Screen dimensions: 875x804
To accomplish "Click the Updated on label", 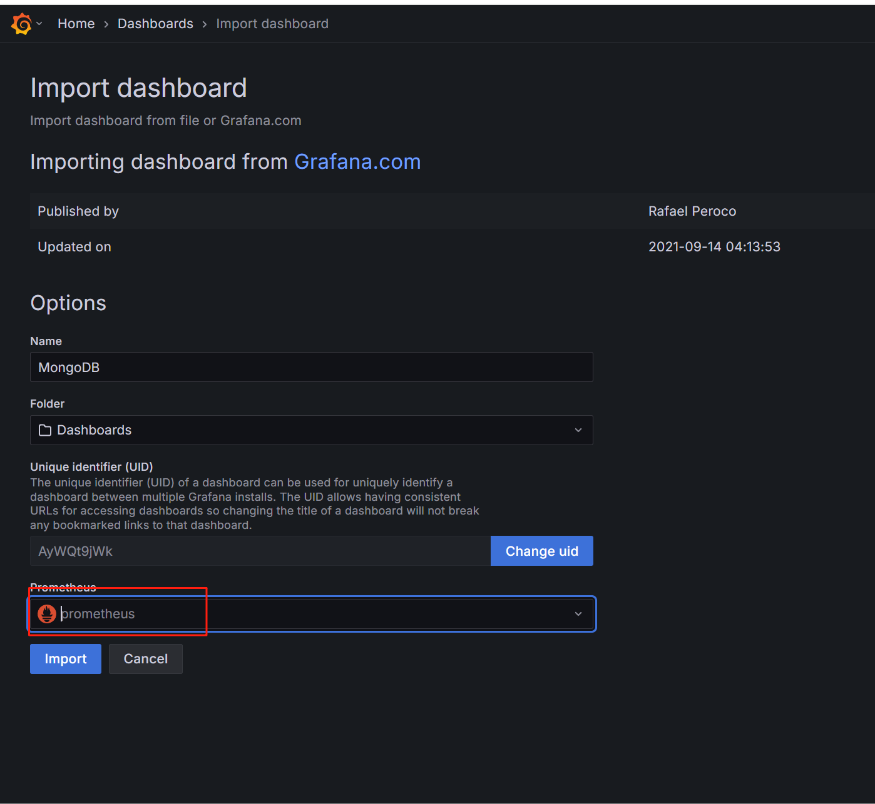I will (74, 247).
